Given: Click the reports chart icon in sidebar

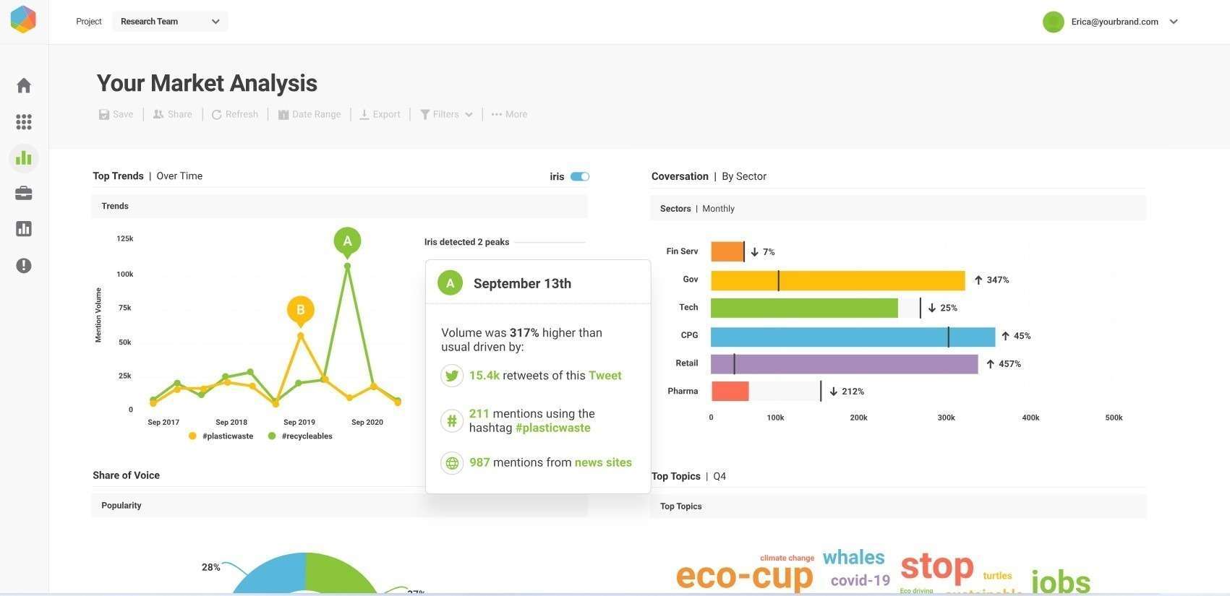Looking at the screenshot, I should click(x=24, y=229).
